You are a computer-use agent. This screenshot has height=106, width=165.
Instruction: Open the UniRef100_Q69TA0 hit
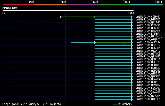148,85
